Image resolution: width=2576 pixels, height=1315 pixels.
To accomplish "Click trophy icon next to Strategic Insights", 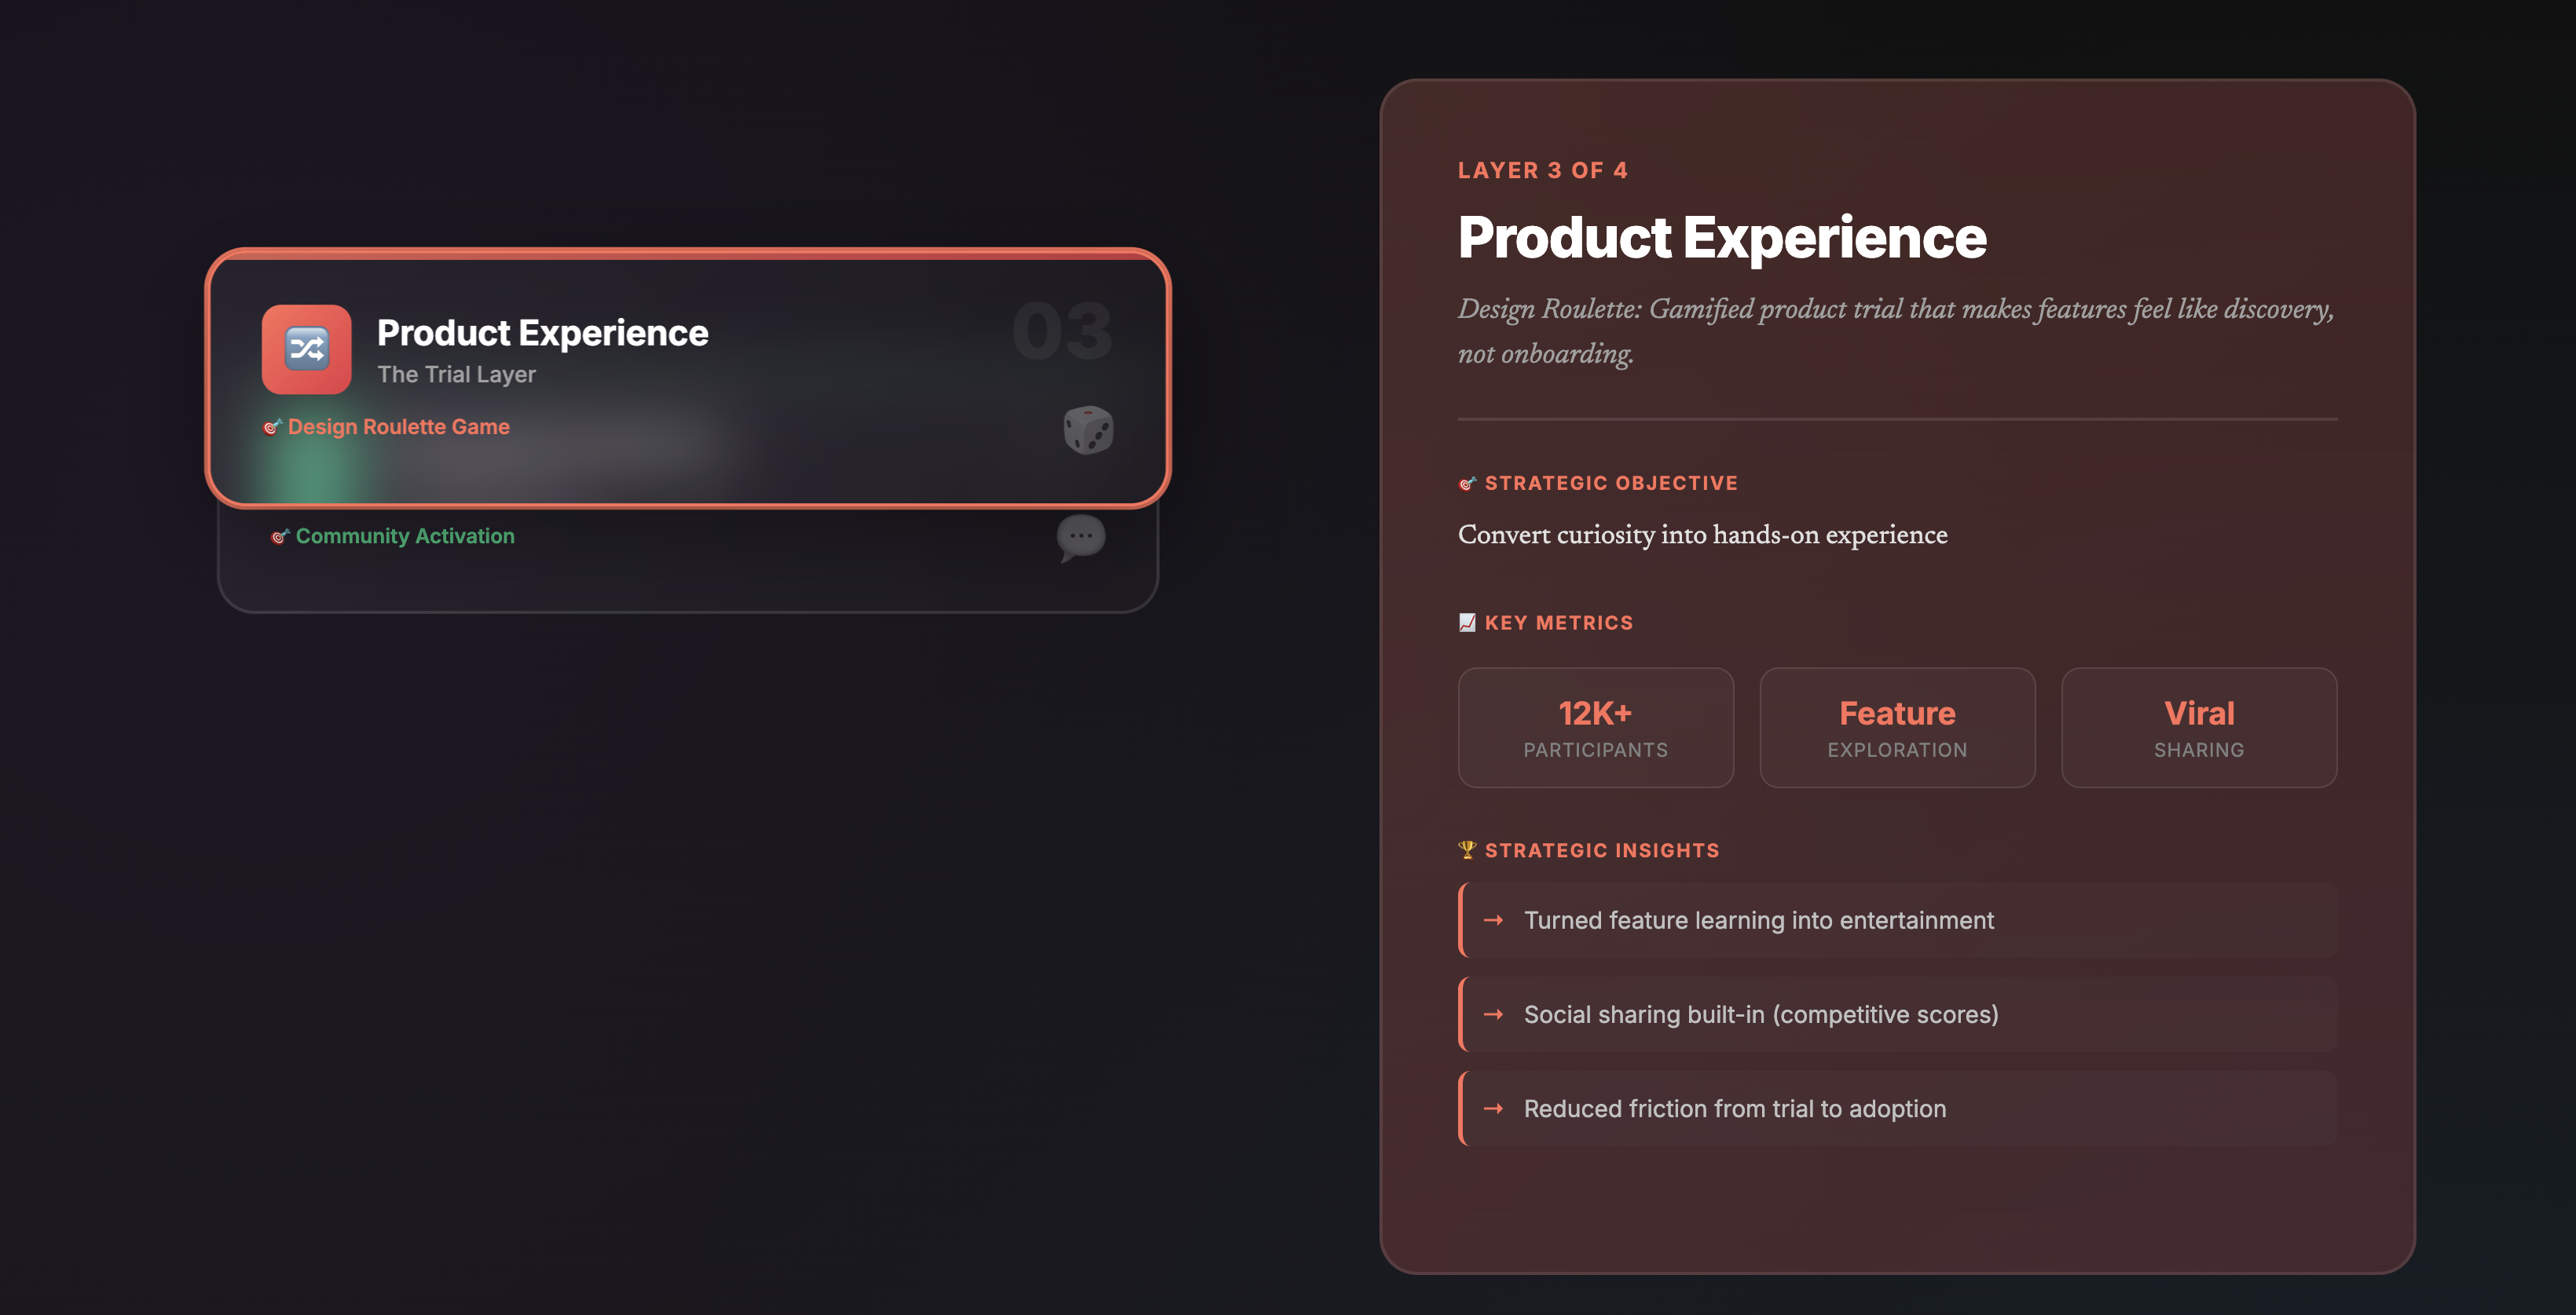I will (x=1467, y=850).
